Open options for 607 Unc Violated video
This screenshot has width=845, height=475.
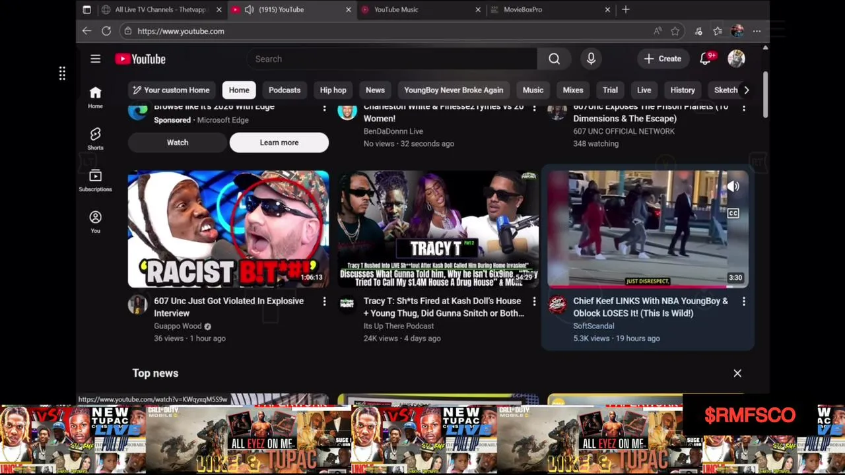[x=324, y=301]
